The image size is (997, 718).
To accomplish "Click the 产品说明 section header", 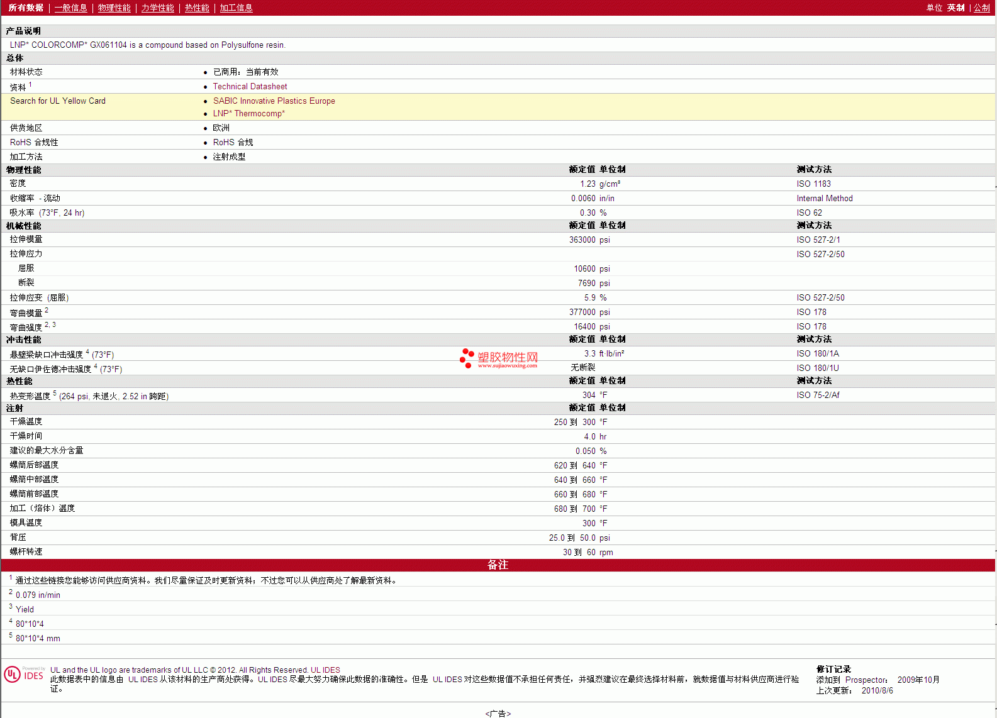I will click(23, 31).
